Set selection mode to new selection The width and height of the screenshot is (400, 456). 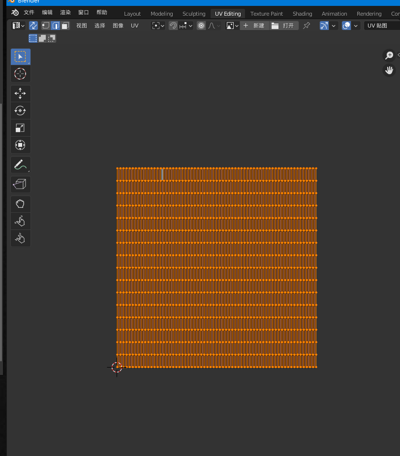click(x=33, y=38)
